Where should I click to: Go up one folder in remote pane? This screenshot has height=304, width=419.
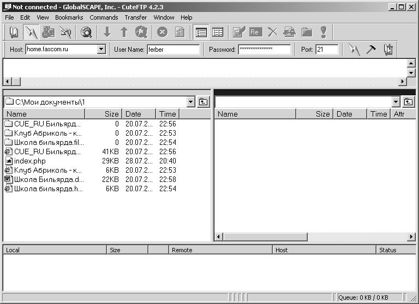point(408,102)
